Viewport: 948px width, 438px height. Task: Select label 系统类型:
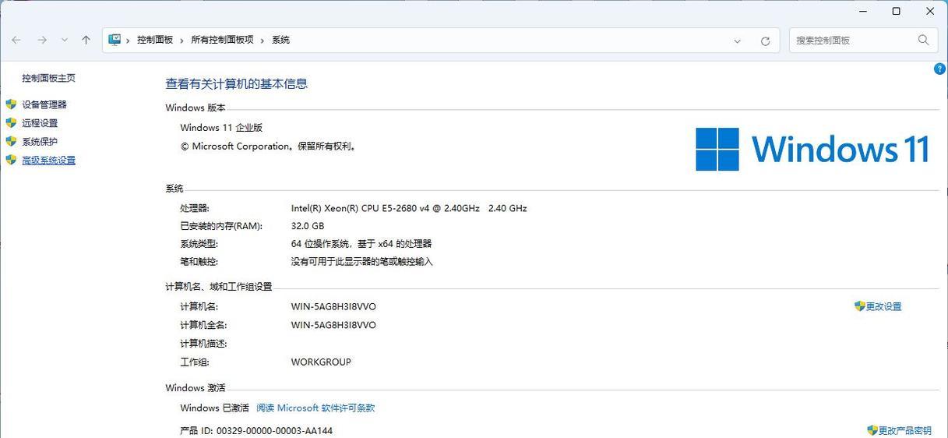(x=199, y=244)
